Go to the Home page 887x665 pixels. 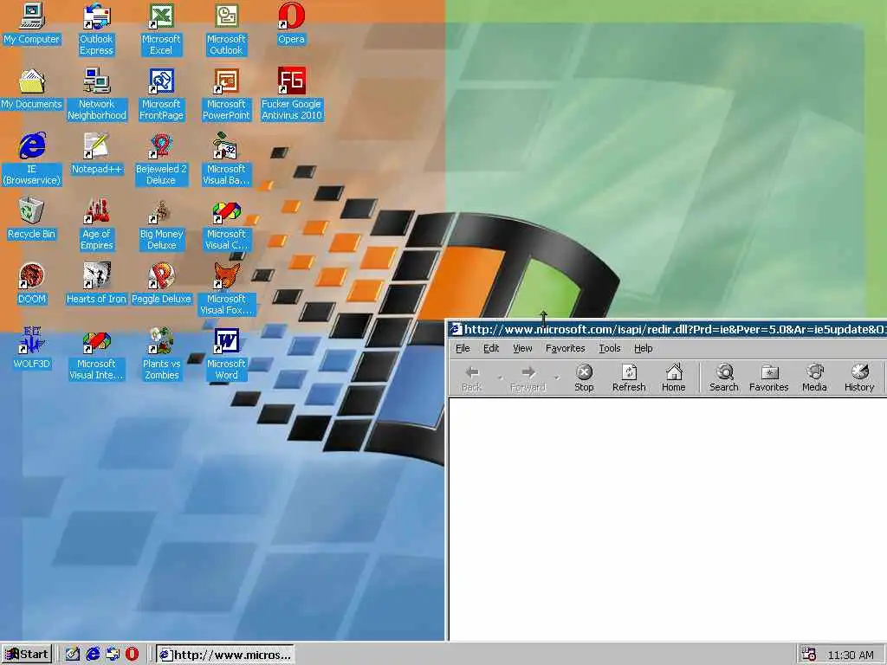(x=674, y=378)
